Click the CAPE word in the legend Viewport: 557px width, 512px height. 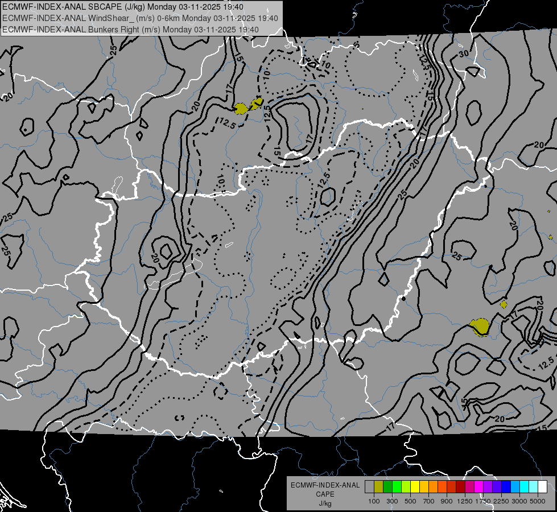click(x=325, y=494)
